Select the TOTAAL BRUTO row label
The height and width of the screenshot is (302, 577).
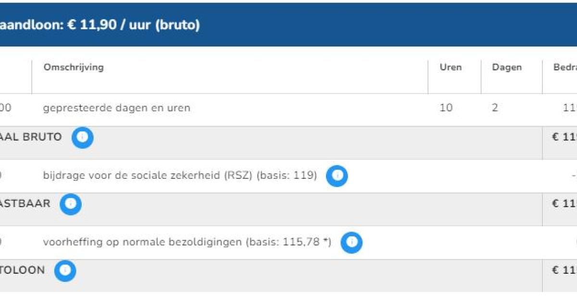pyautogui.click(x=31, y=137)
